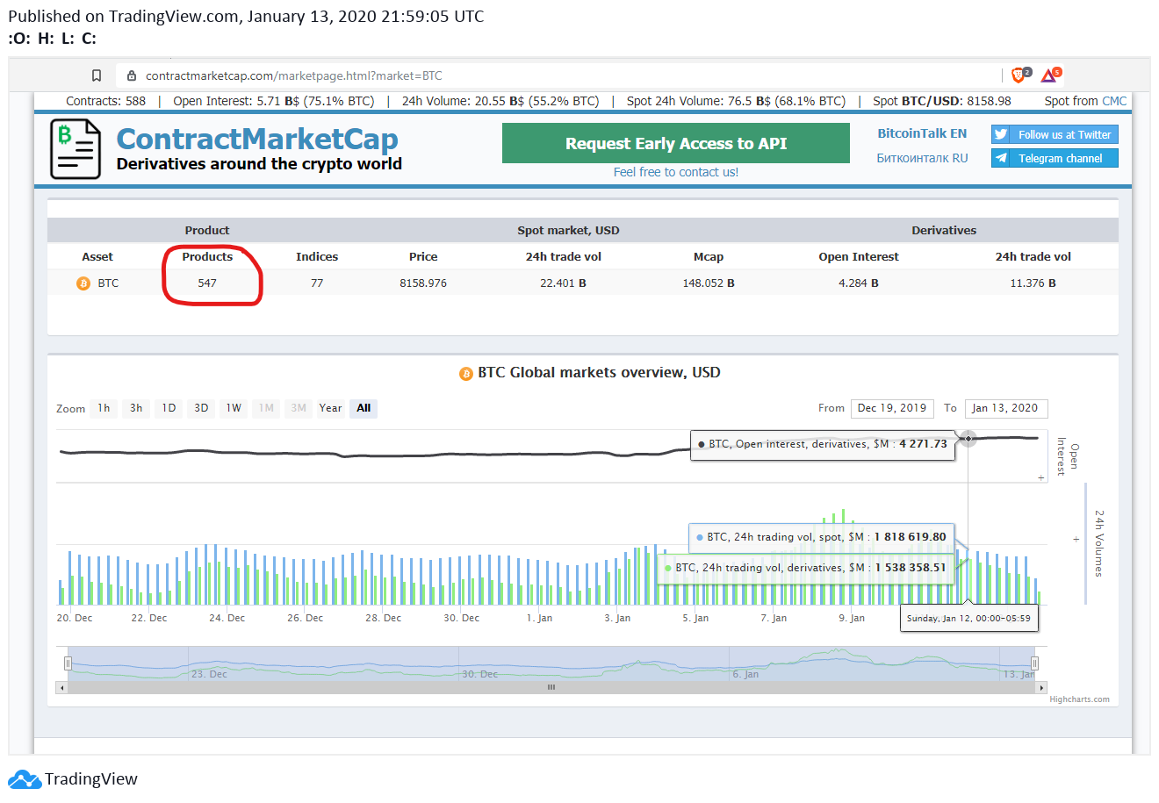
Task: Click the navigator scrollbar right arrow
Action: click(1042, 687)
